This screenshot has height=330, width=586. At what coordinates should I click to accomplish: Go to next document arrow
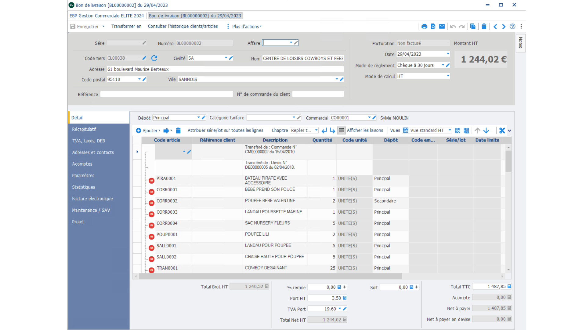pyautogui.click(x=504, y=27)
